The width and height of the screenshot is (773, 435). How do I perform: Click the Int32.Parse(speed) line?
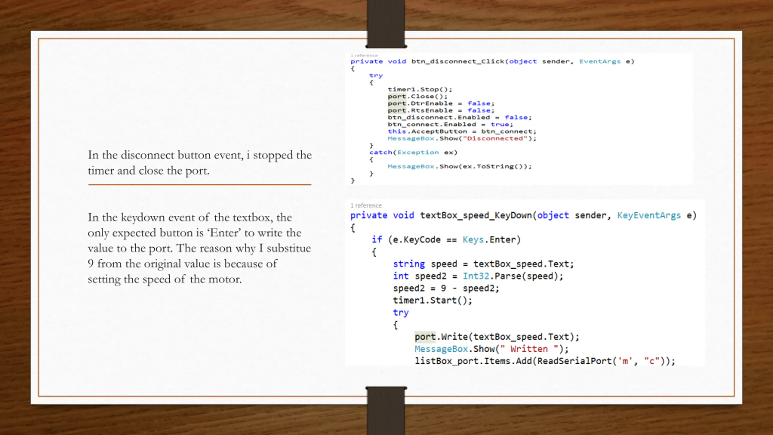click(x=478, y=276)
